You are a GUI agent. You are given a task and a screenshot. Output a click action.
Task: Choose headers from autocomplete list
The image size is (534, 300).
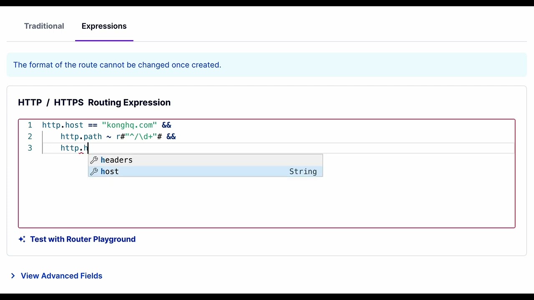tap(205, 160)
